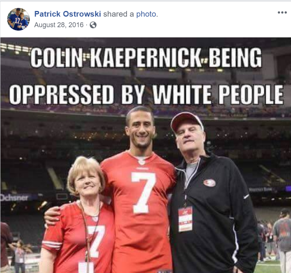This screenshot has width=291, height=273.
Task: Visit the Patrick Ostrowski profile name link
Action: pyautogui.click(x=67, y=14)
